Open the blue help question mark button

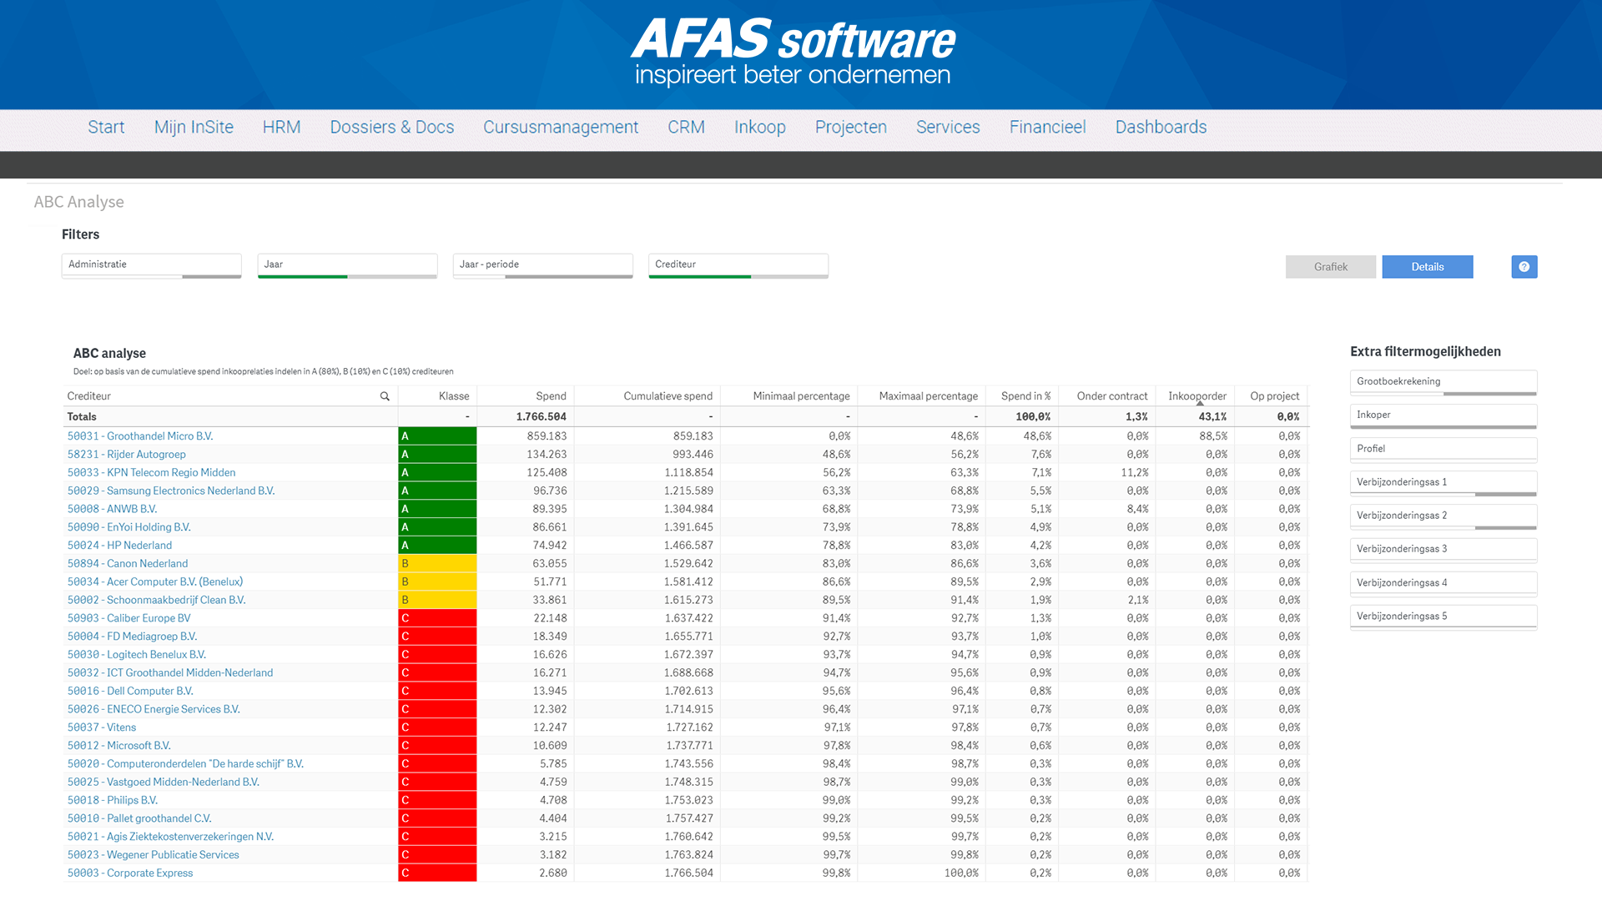click(1524, 267)
